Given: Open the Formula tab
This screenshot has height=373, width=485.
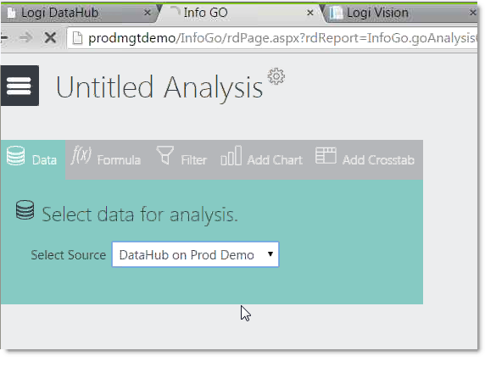Looking at the screenshot, I should click(106, 159).
